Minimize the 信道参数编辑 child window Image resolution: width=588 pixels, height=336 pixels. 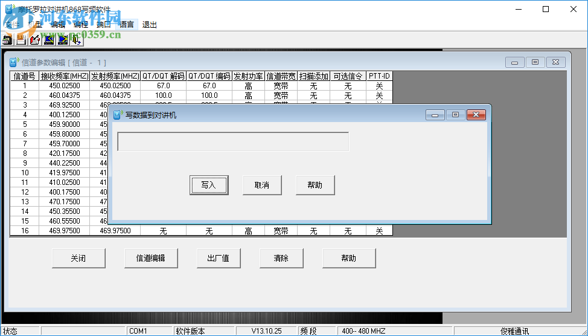(x=515, y=62)
